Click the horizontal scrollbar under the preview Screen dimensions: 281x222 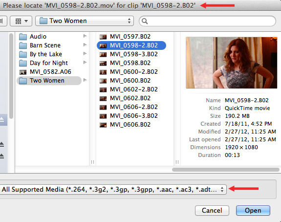(226, 170)
